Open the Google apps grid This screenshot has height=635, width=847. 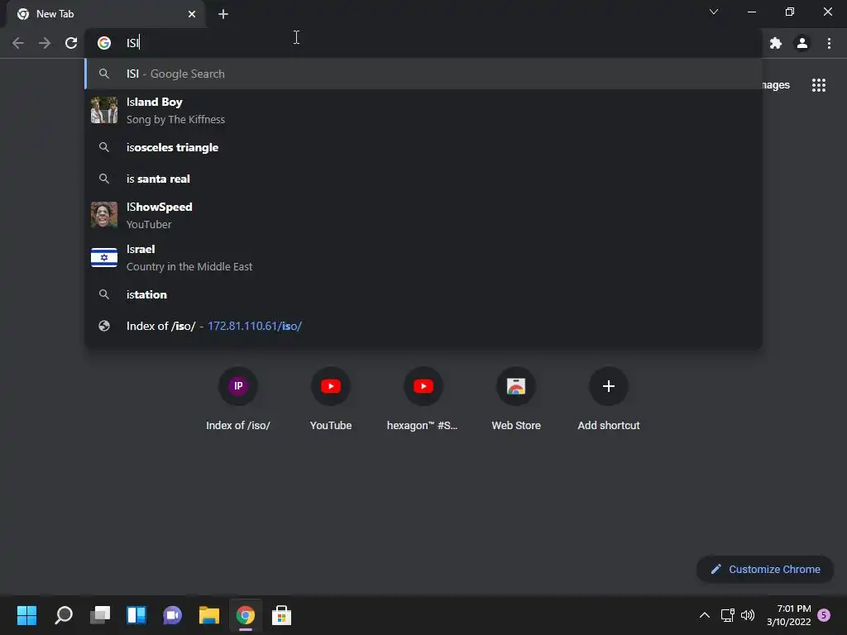tap(819, 85)
